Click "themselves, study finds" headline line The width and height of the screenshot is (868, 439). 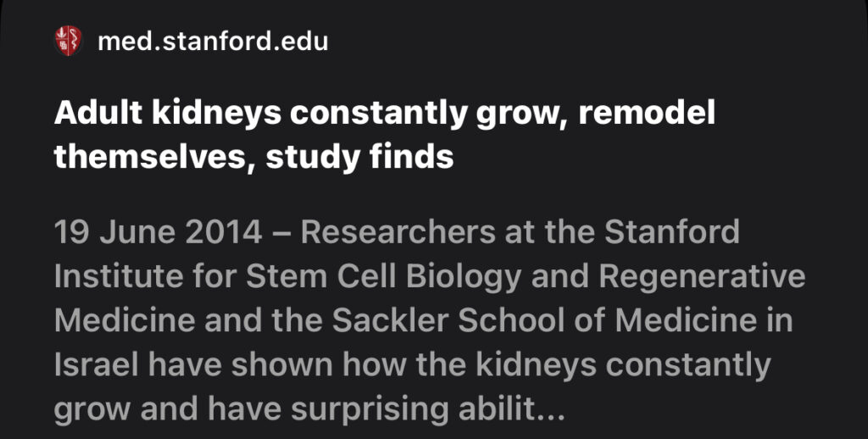pyautogui.click(x=253, y=156)
